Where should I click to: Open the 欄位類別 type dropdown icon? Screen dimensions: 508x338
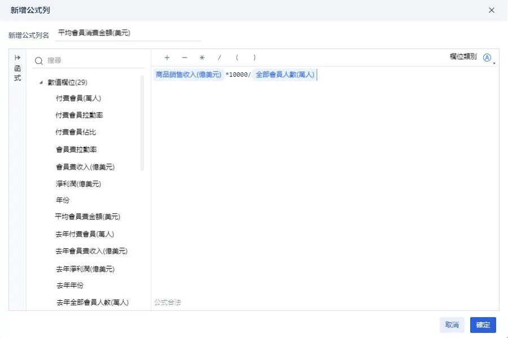click(x=487, y=58)
